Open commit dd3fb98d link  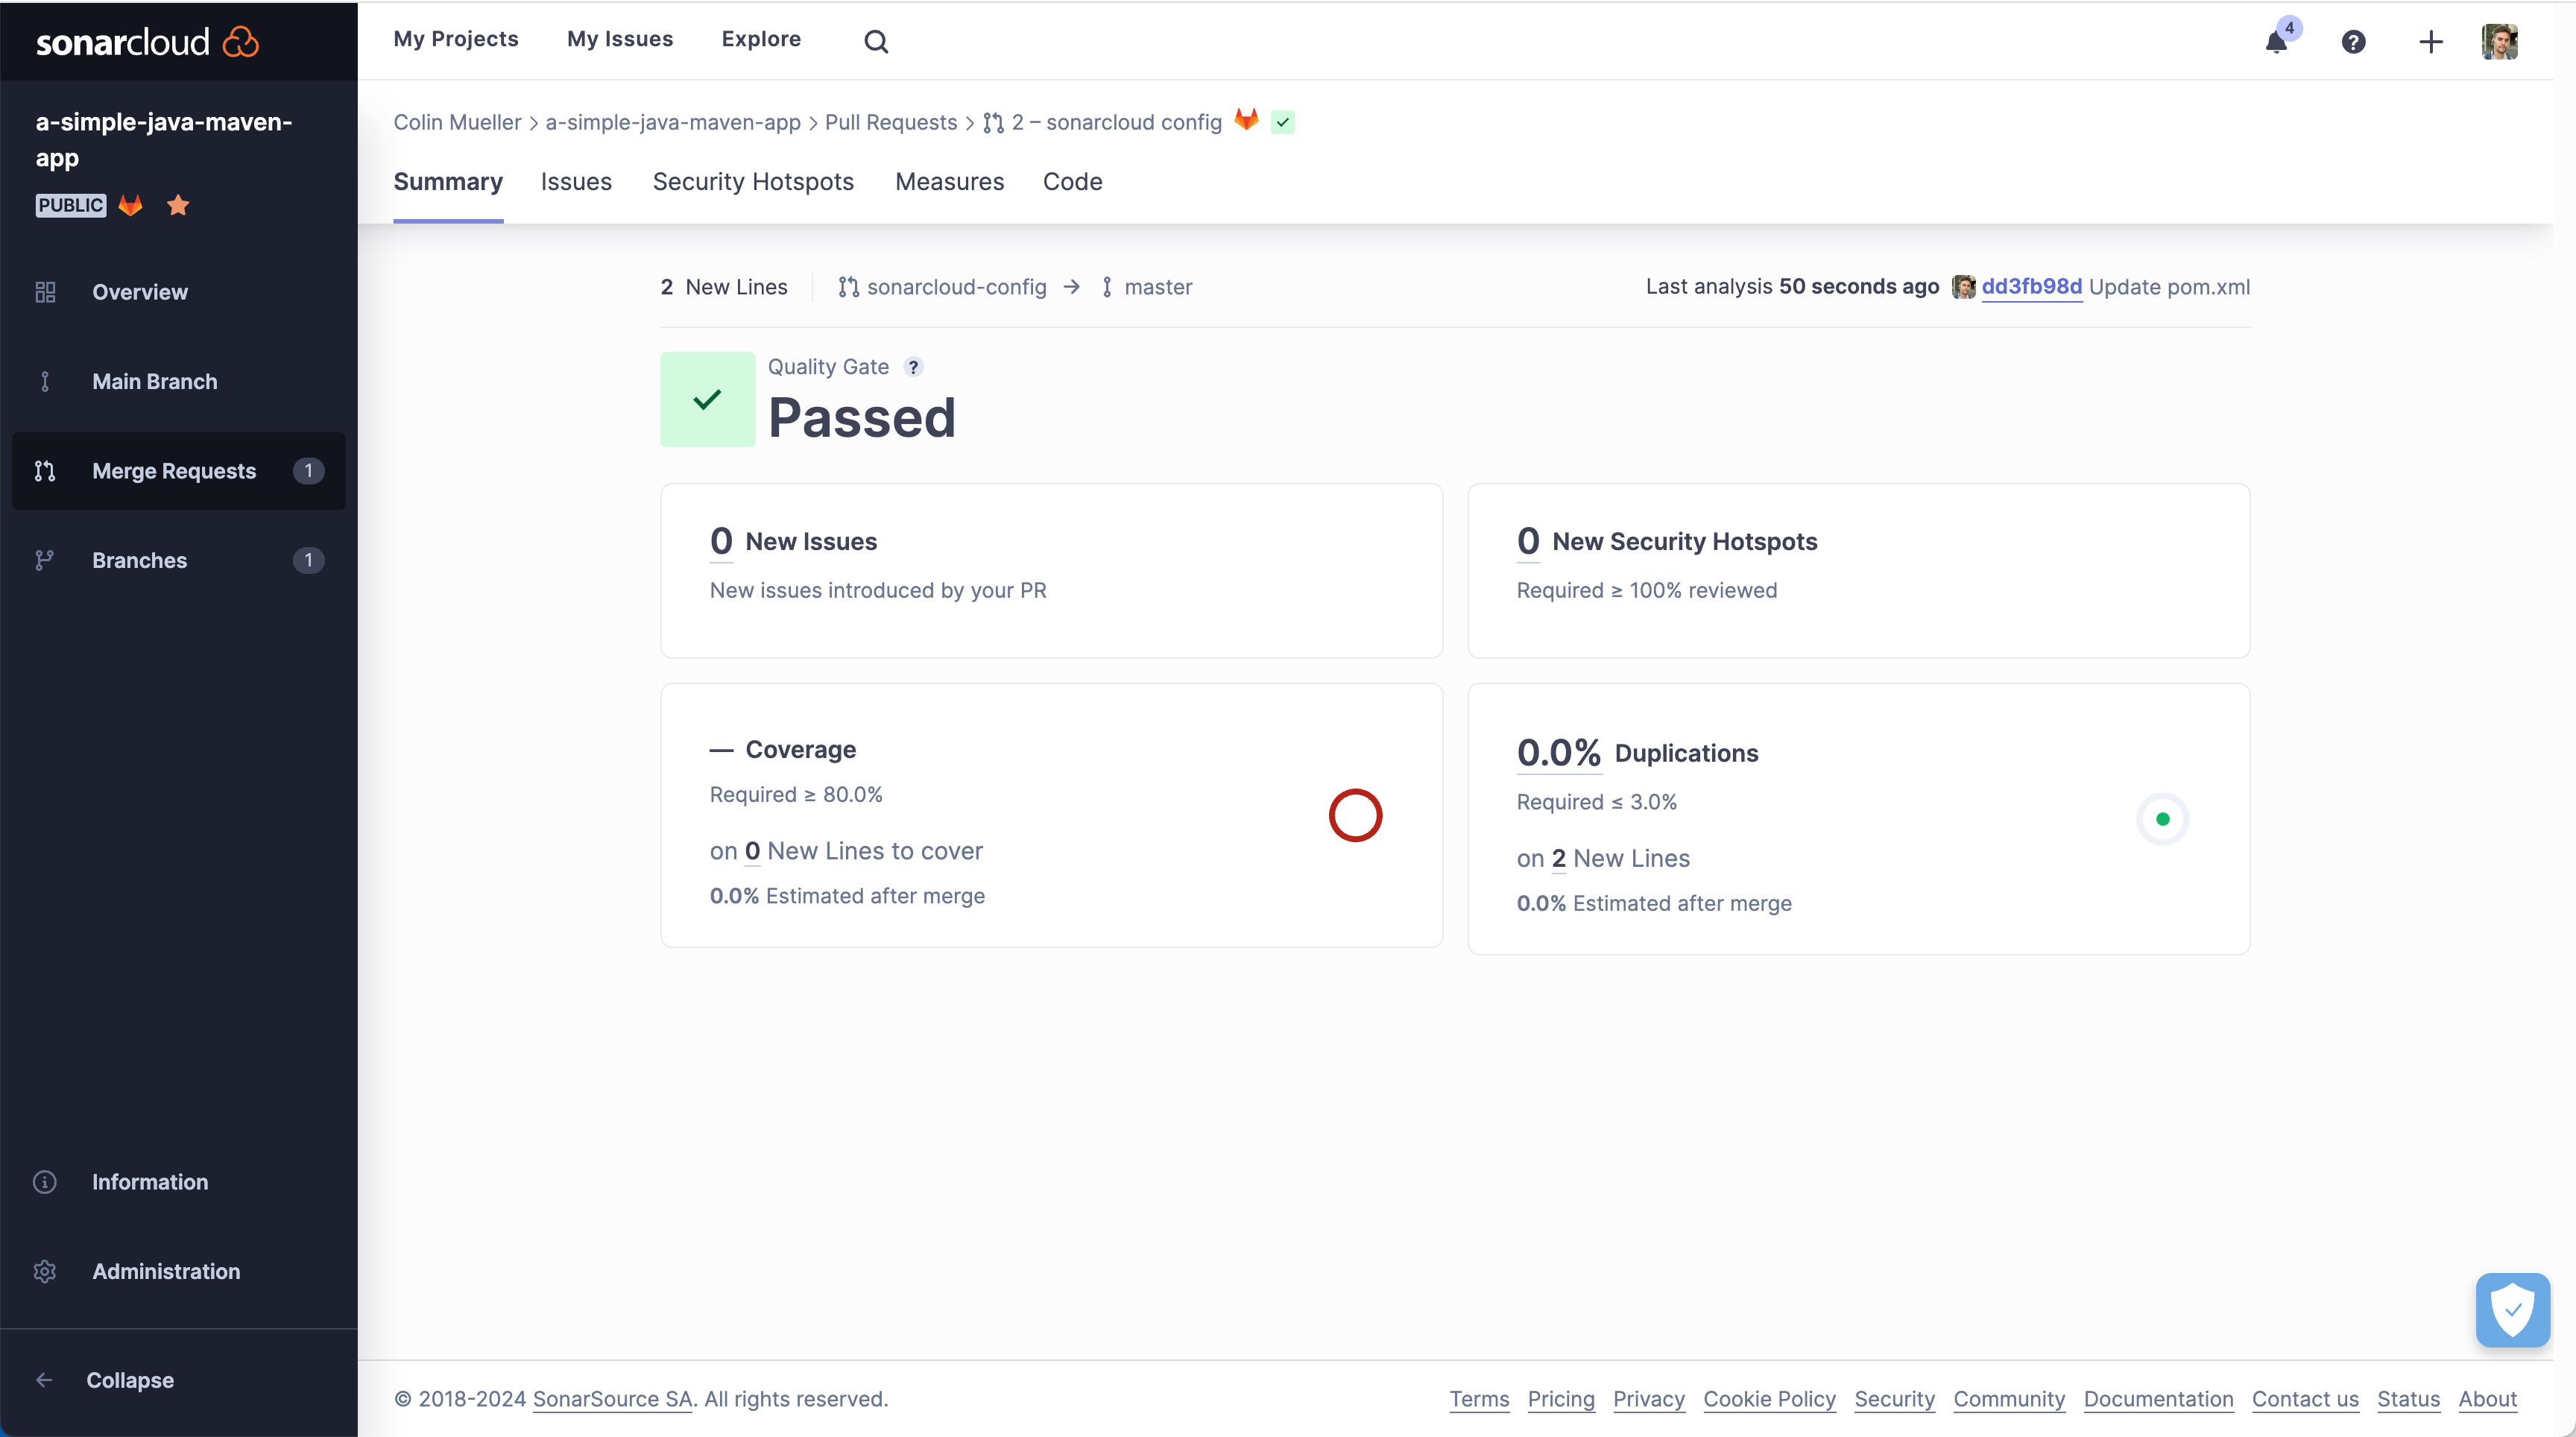2031,286
